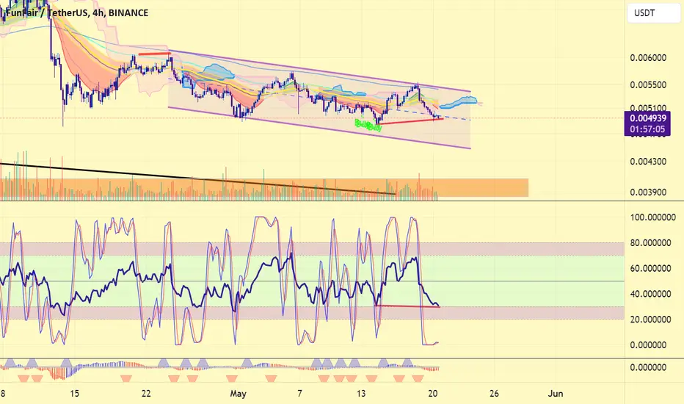
Task: Select the short red resistance line near 0.006000
Action: pos(154,54)
